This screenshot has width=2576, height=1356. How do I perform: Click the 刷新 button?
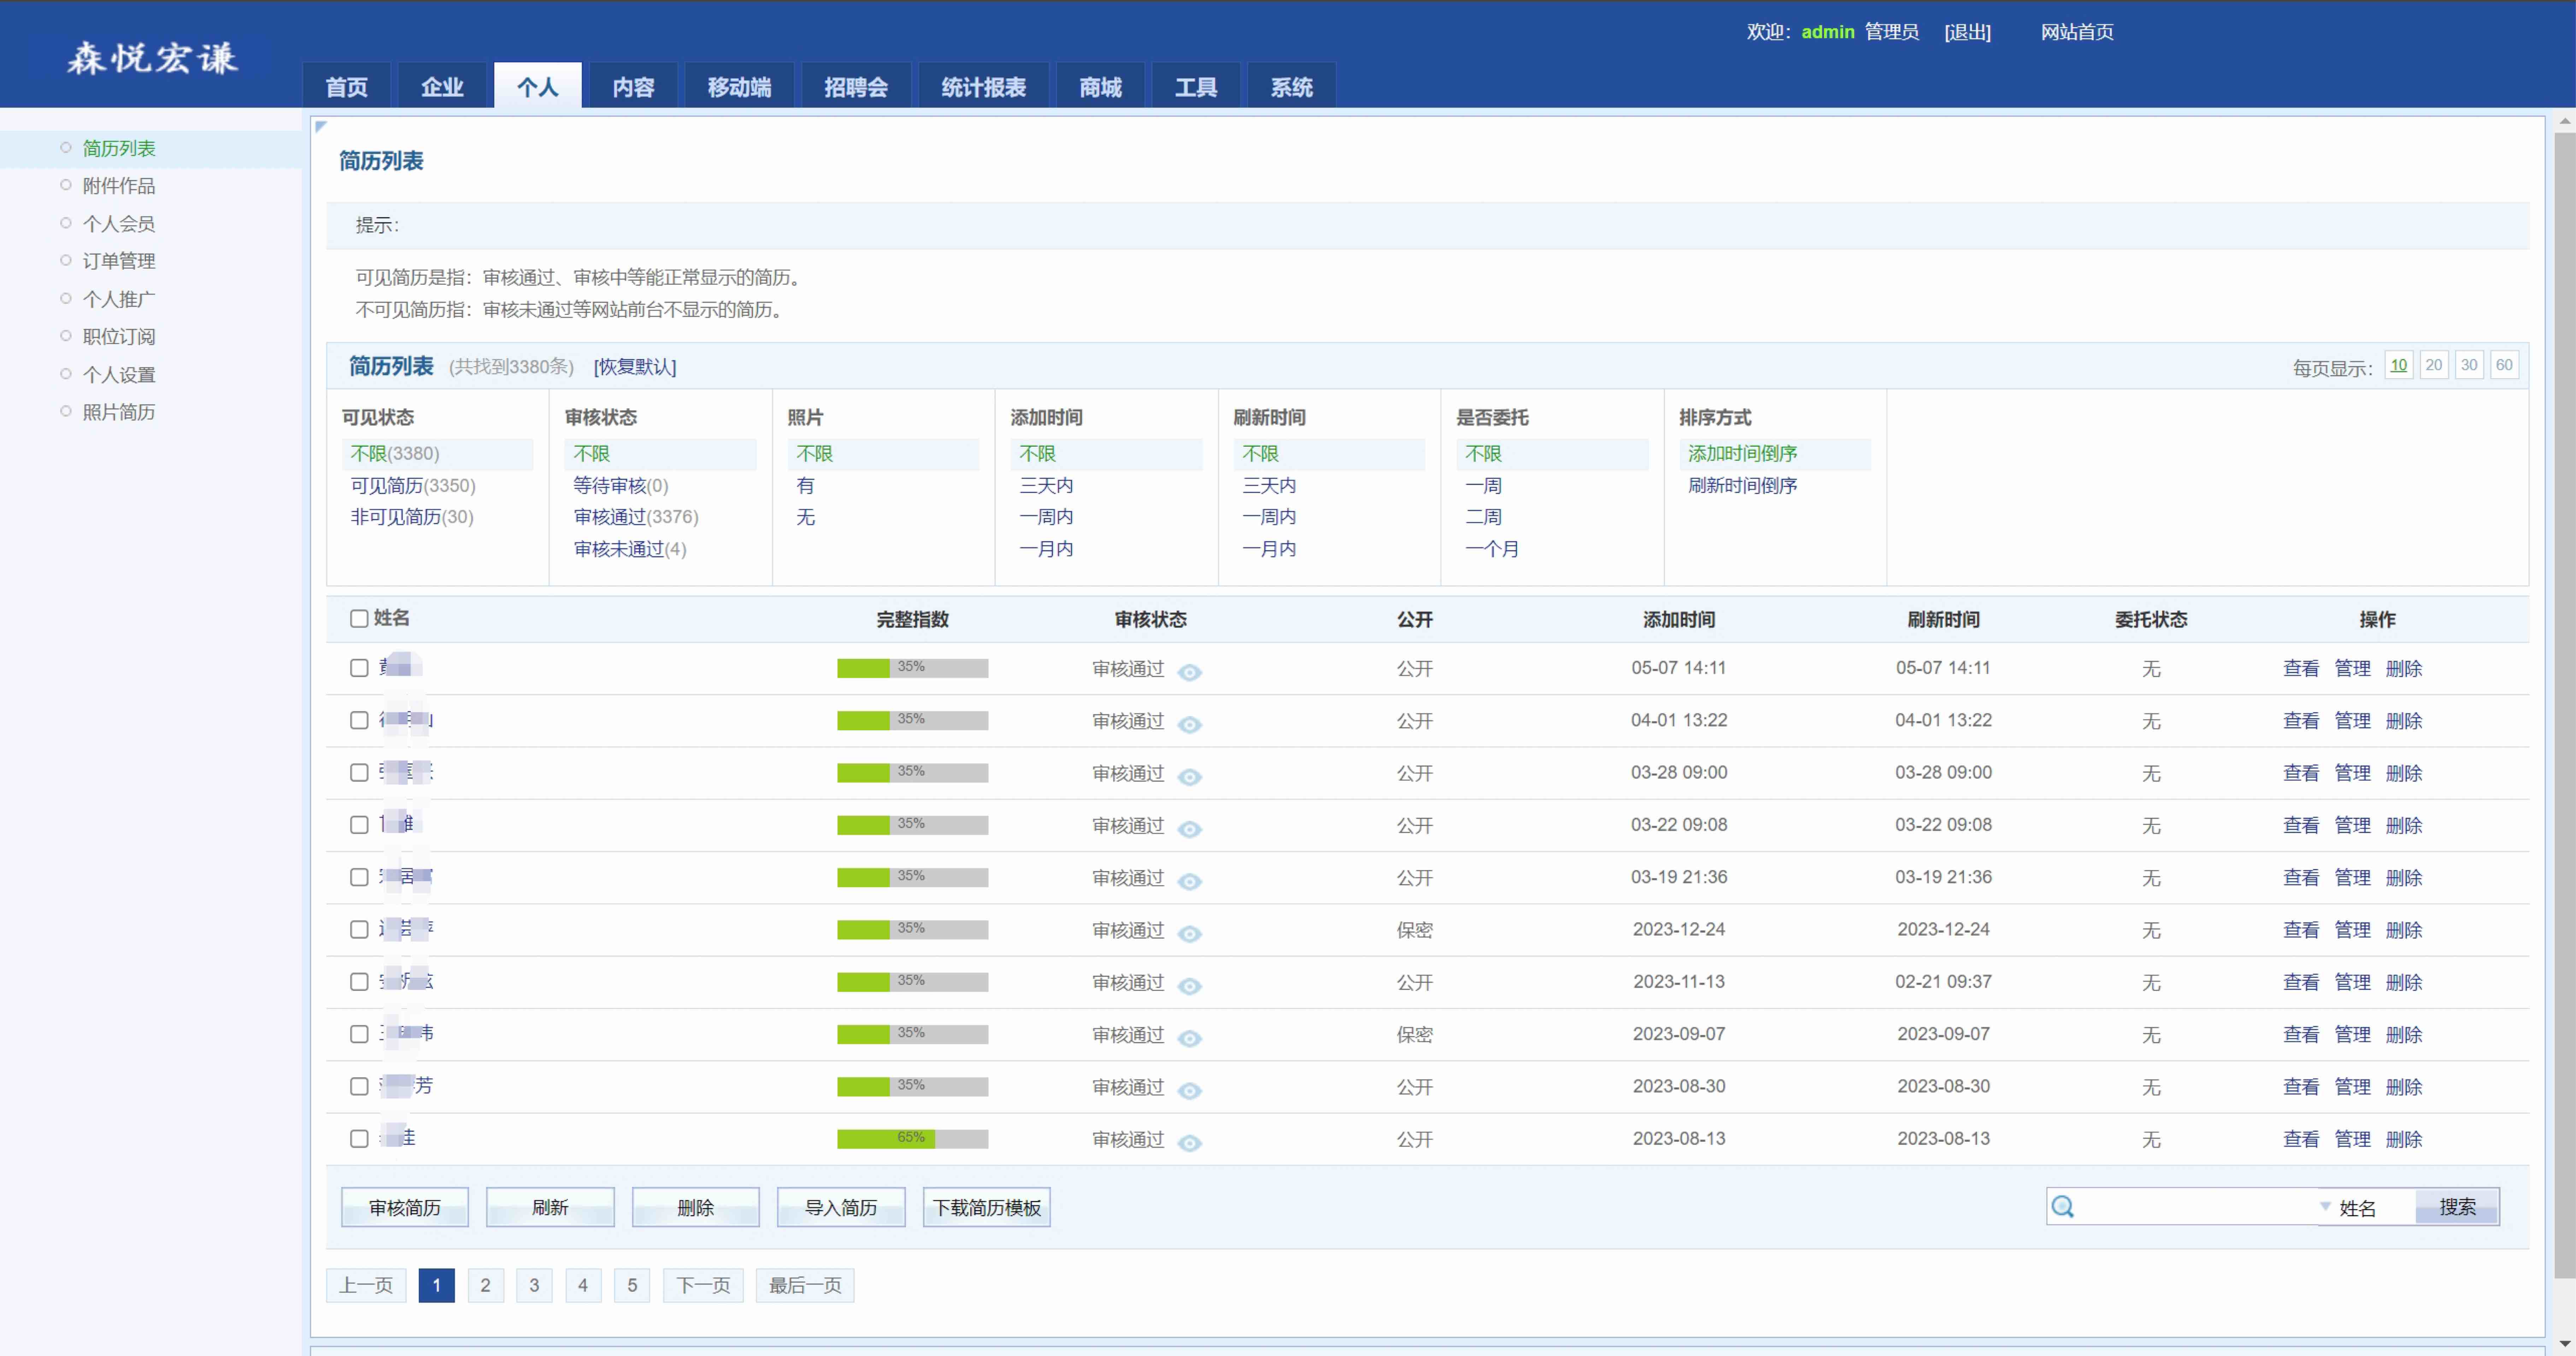(550, 1207)
